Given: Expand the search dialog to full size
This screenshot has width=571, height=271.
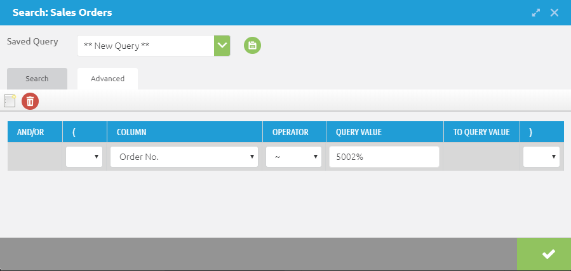Looking at the screenshot, I should (537, 13).
